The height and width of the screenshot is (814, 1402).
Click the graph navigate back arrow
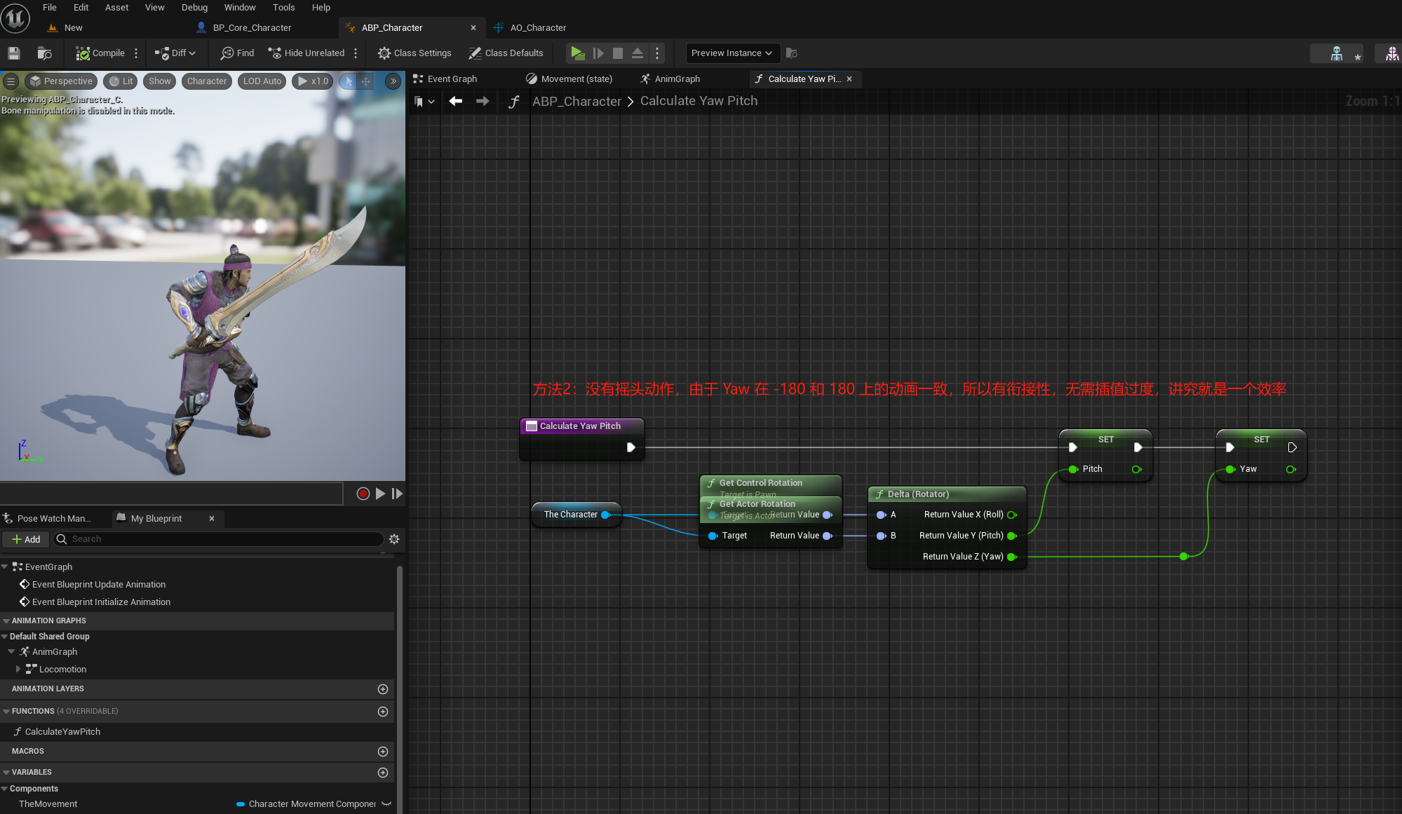pos(456,101)
